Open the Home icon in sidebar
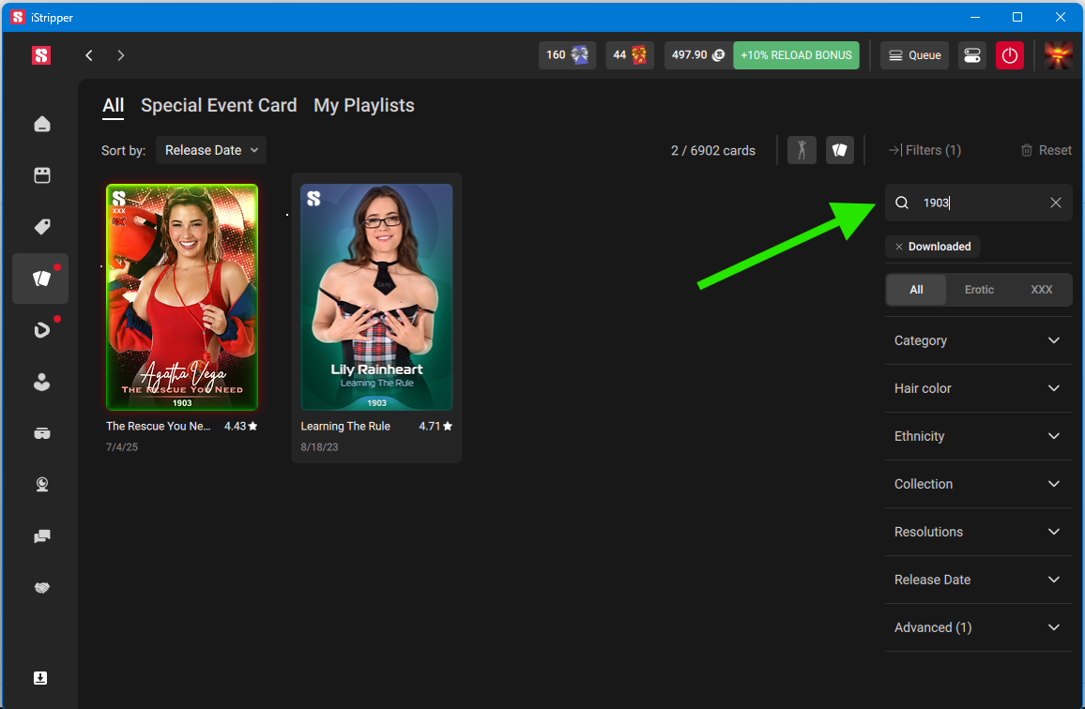Screen dimensions: 1085x709 (x=41, y=125)
